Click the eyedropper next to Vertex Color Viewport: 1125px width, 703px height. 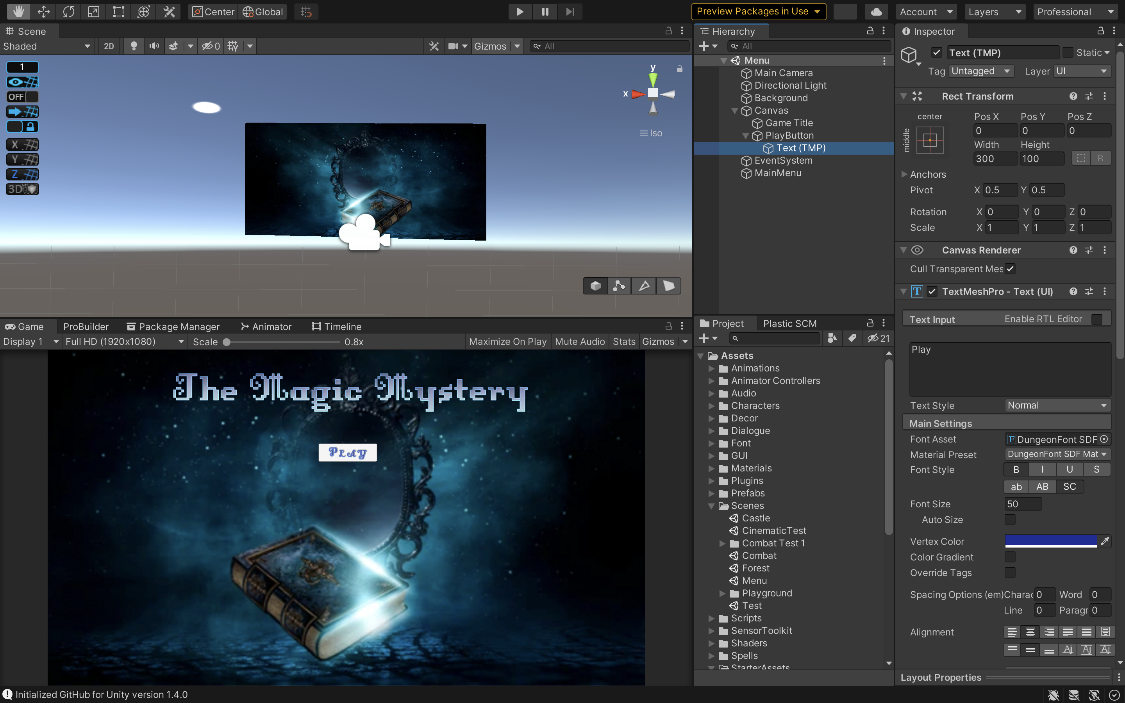click(x=1105, y=541)
